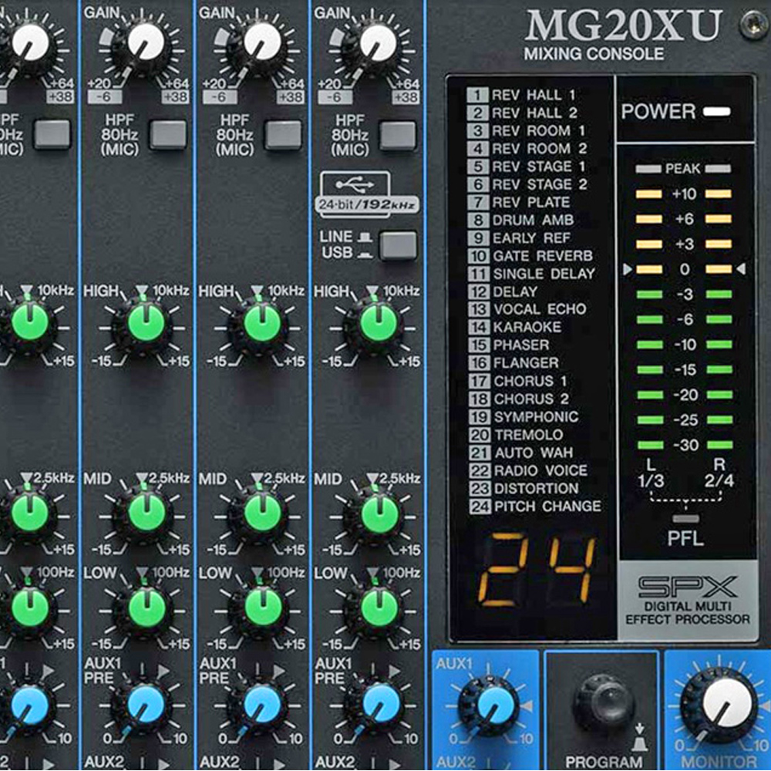Click the orange 24 program number display
Screen dimensions: 771x771
click(x=536, y=570)
